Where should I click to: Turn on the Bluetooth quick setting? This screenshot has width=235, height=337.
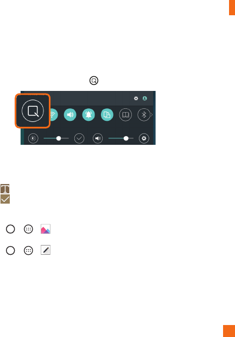pos(144,115)
